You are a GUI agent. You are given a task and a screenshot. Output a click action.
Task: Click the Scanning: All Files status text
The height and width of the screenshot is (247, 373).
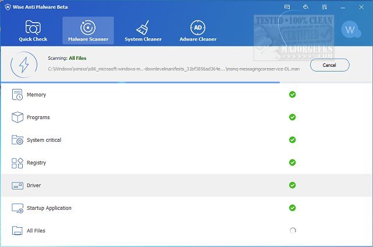(67, 58)
